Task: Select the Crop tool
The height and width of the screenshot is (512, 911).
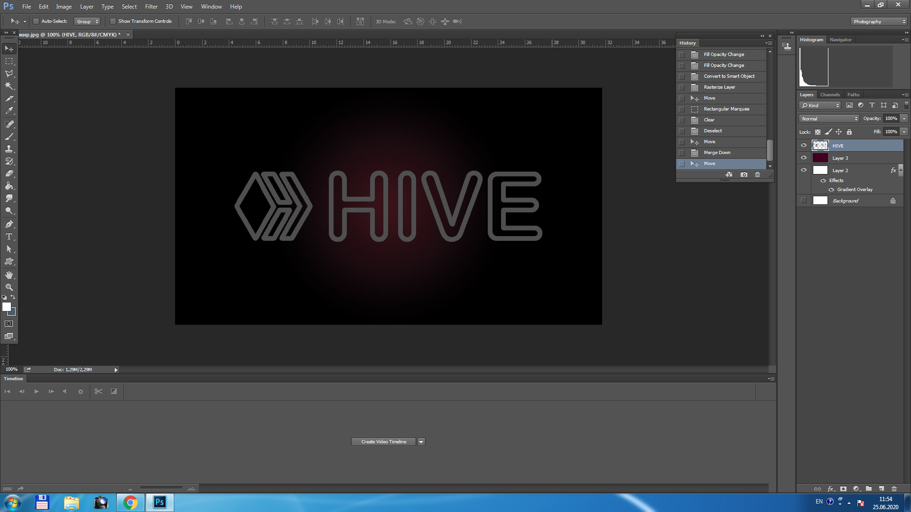Action: tap(9, 99)
